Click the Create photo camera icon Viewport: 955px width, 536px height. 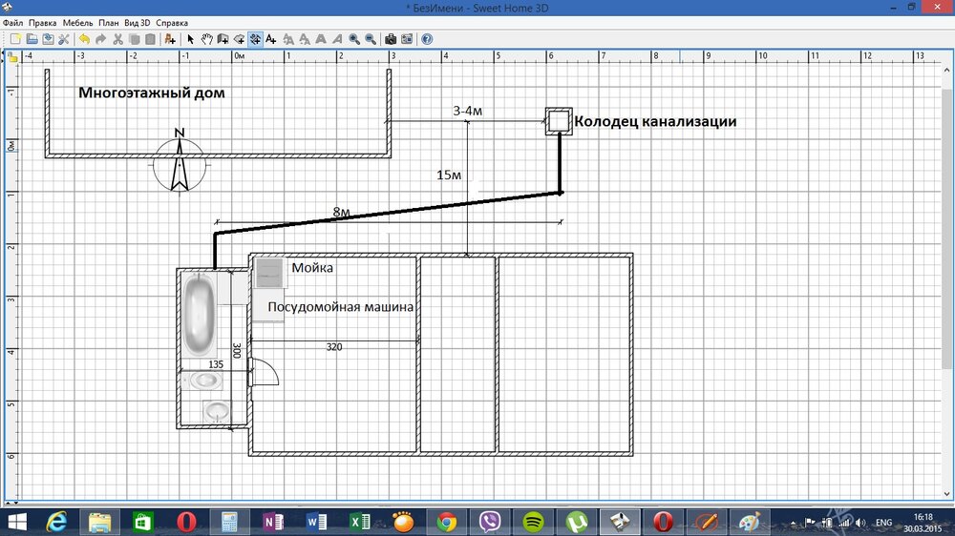[390, 39]
